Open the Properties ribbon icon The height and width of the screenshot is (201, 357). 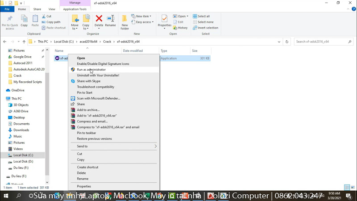point(164,21)
